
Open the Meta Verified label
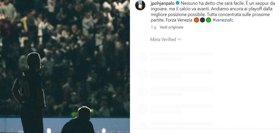163,39
